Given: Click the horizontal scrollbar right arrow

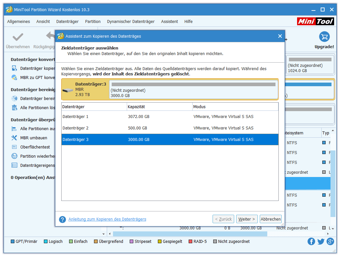Looking at the screenshot, I should [x=328, y=234].
